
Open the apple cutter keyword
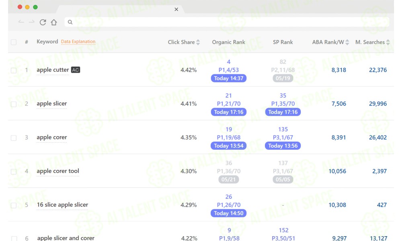(x=53, y=70)
